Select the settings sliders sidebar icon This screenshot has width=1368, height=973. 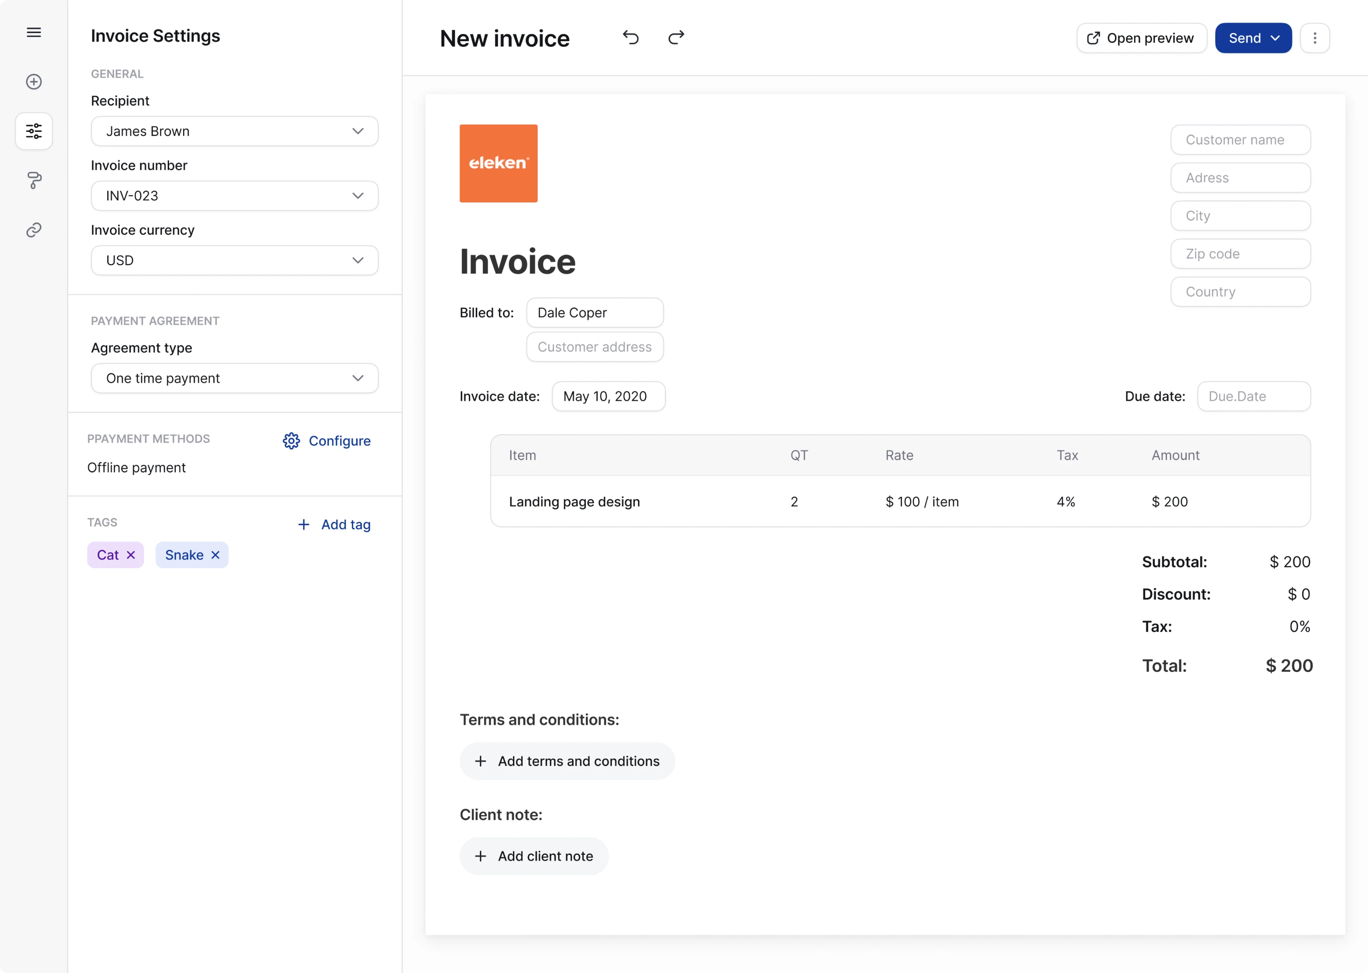point(34,131)
